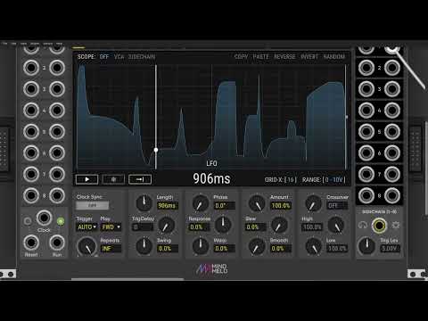Open the Edit menu

tap(13, 44)
